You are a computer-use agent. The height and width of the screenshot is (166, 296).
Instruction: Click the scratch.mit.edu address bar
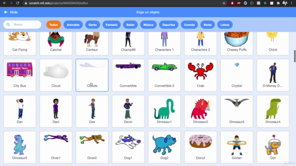point(124,3)
